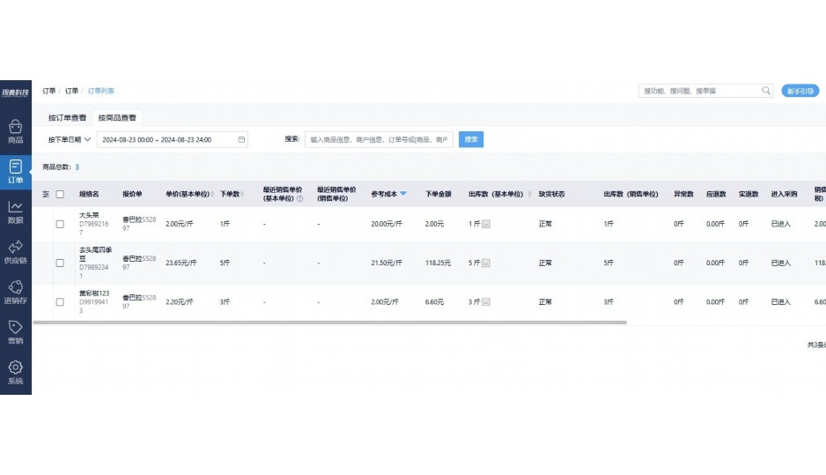Open column settings icon in table header
The height and width of the screenshot is (475, 826).
coord(46,194)
